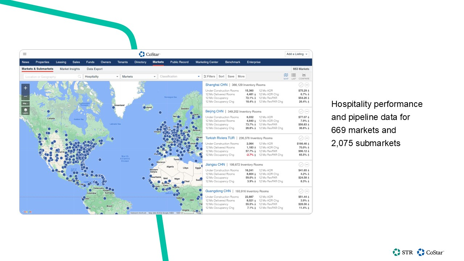464x261 pixels.
Task: Open the Turkish Riviera TUR market link
Action: coord(220,138)
